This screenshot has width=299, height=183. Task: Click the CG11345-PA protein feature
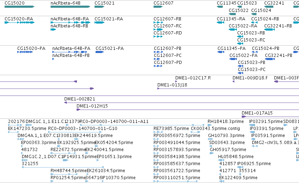click(x=221, y=52)
